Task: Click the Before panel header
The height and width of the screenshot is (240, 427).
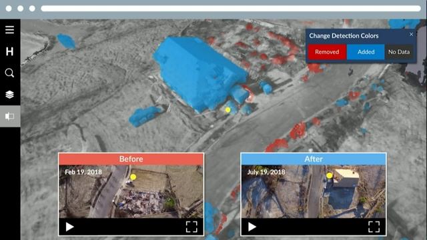Action: point(131,159)
